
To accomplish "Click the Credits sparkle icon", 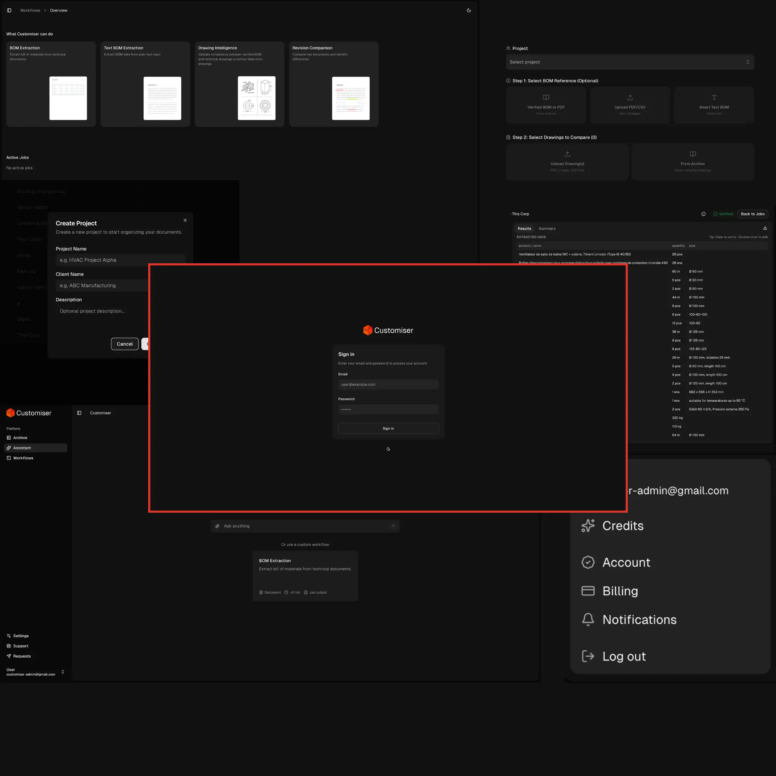I will point(588,526).
